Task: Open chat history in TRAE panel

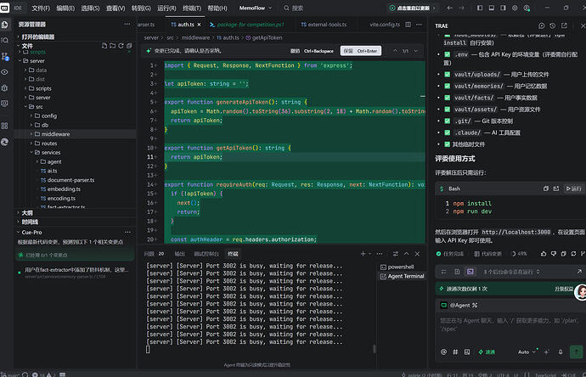Action: pos(552,25)
